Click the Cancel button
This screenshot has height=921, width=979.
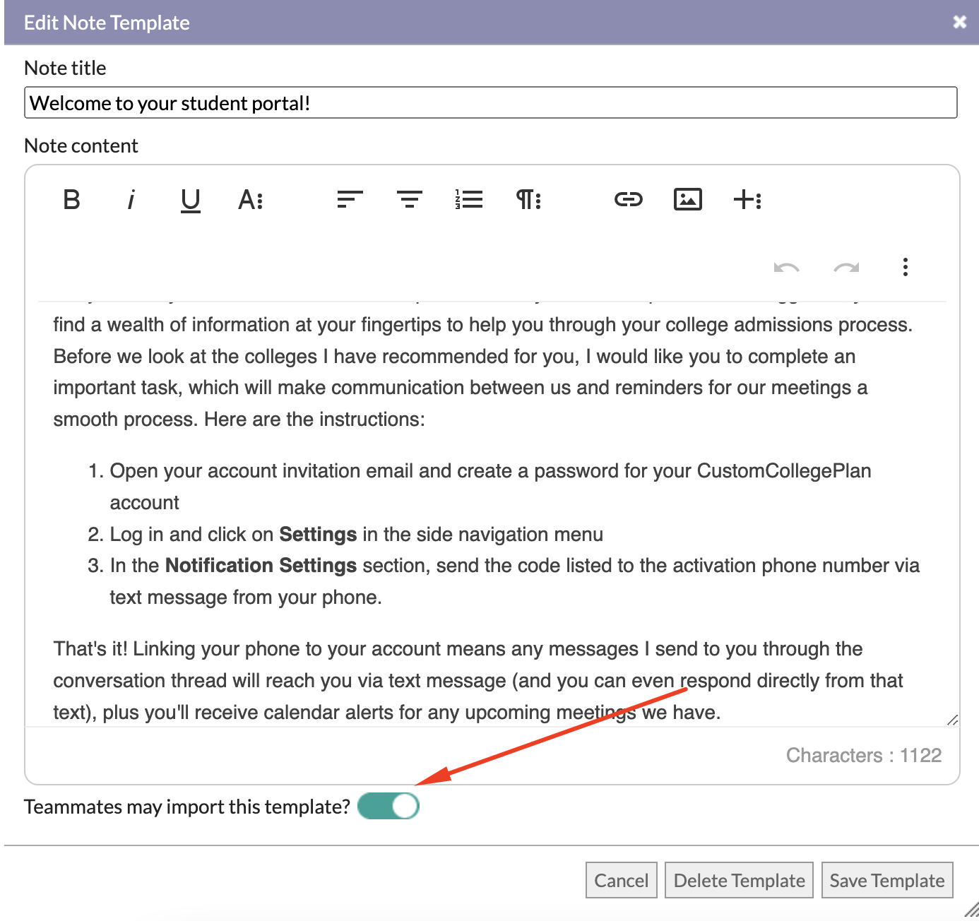(x=622, y=880)
